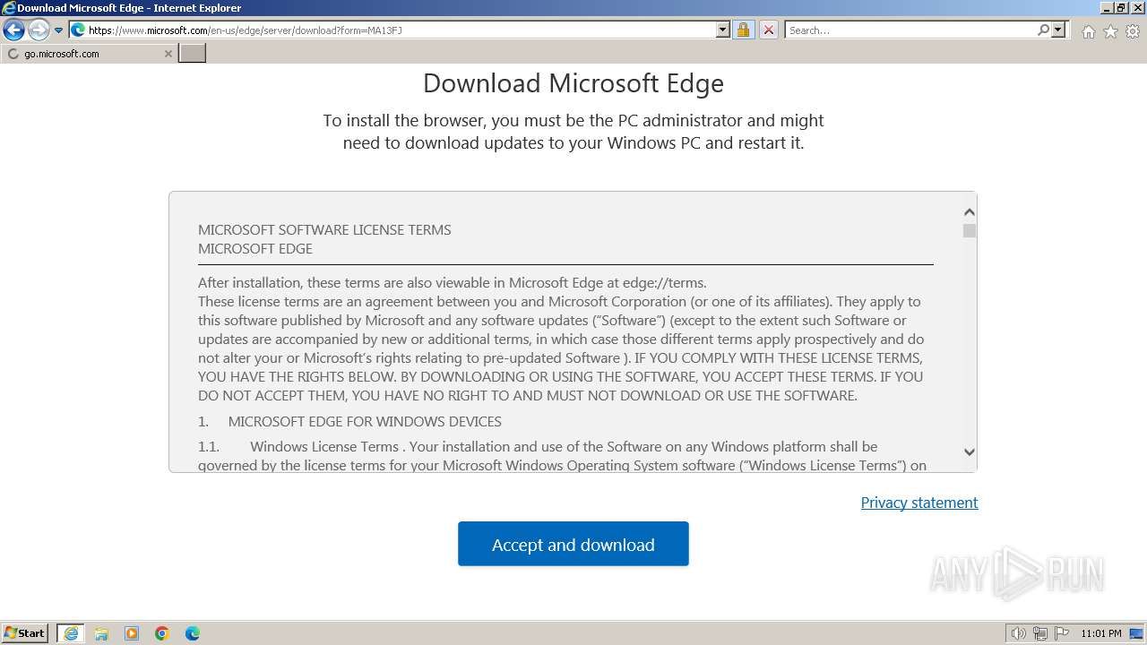The width and height of the screenshot is (1147, 645).
Task: Open File Explorer taskbar icon
Action: [x=101, y=633]
